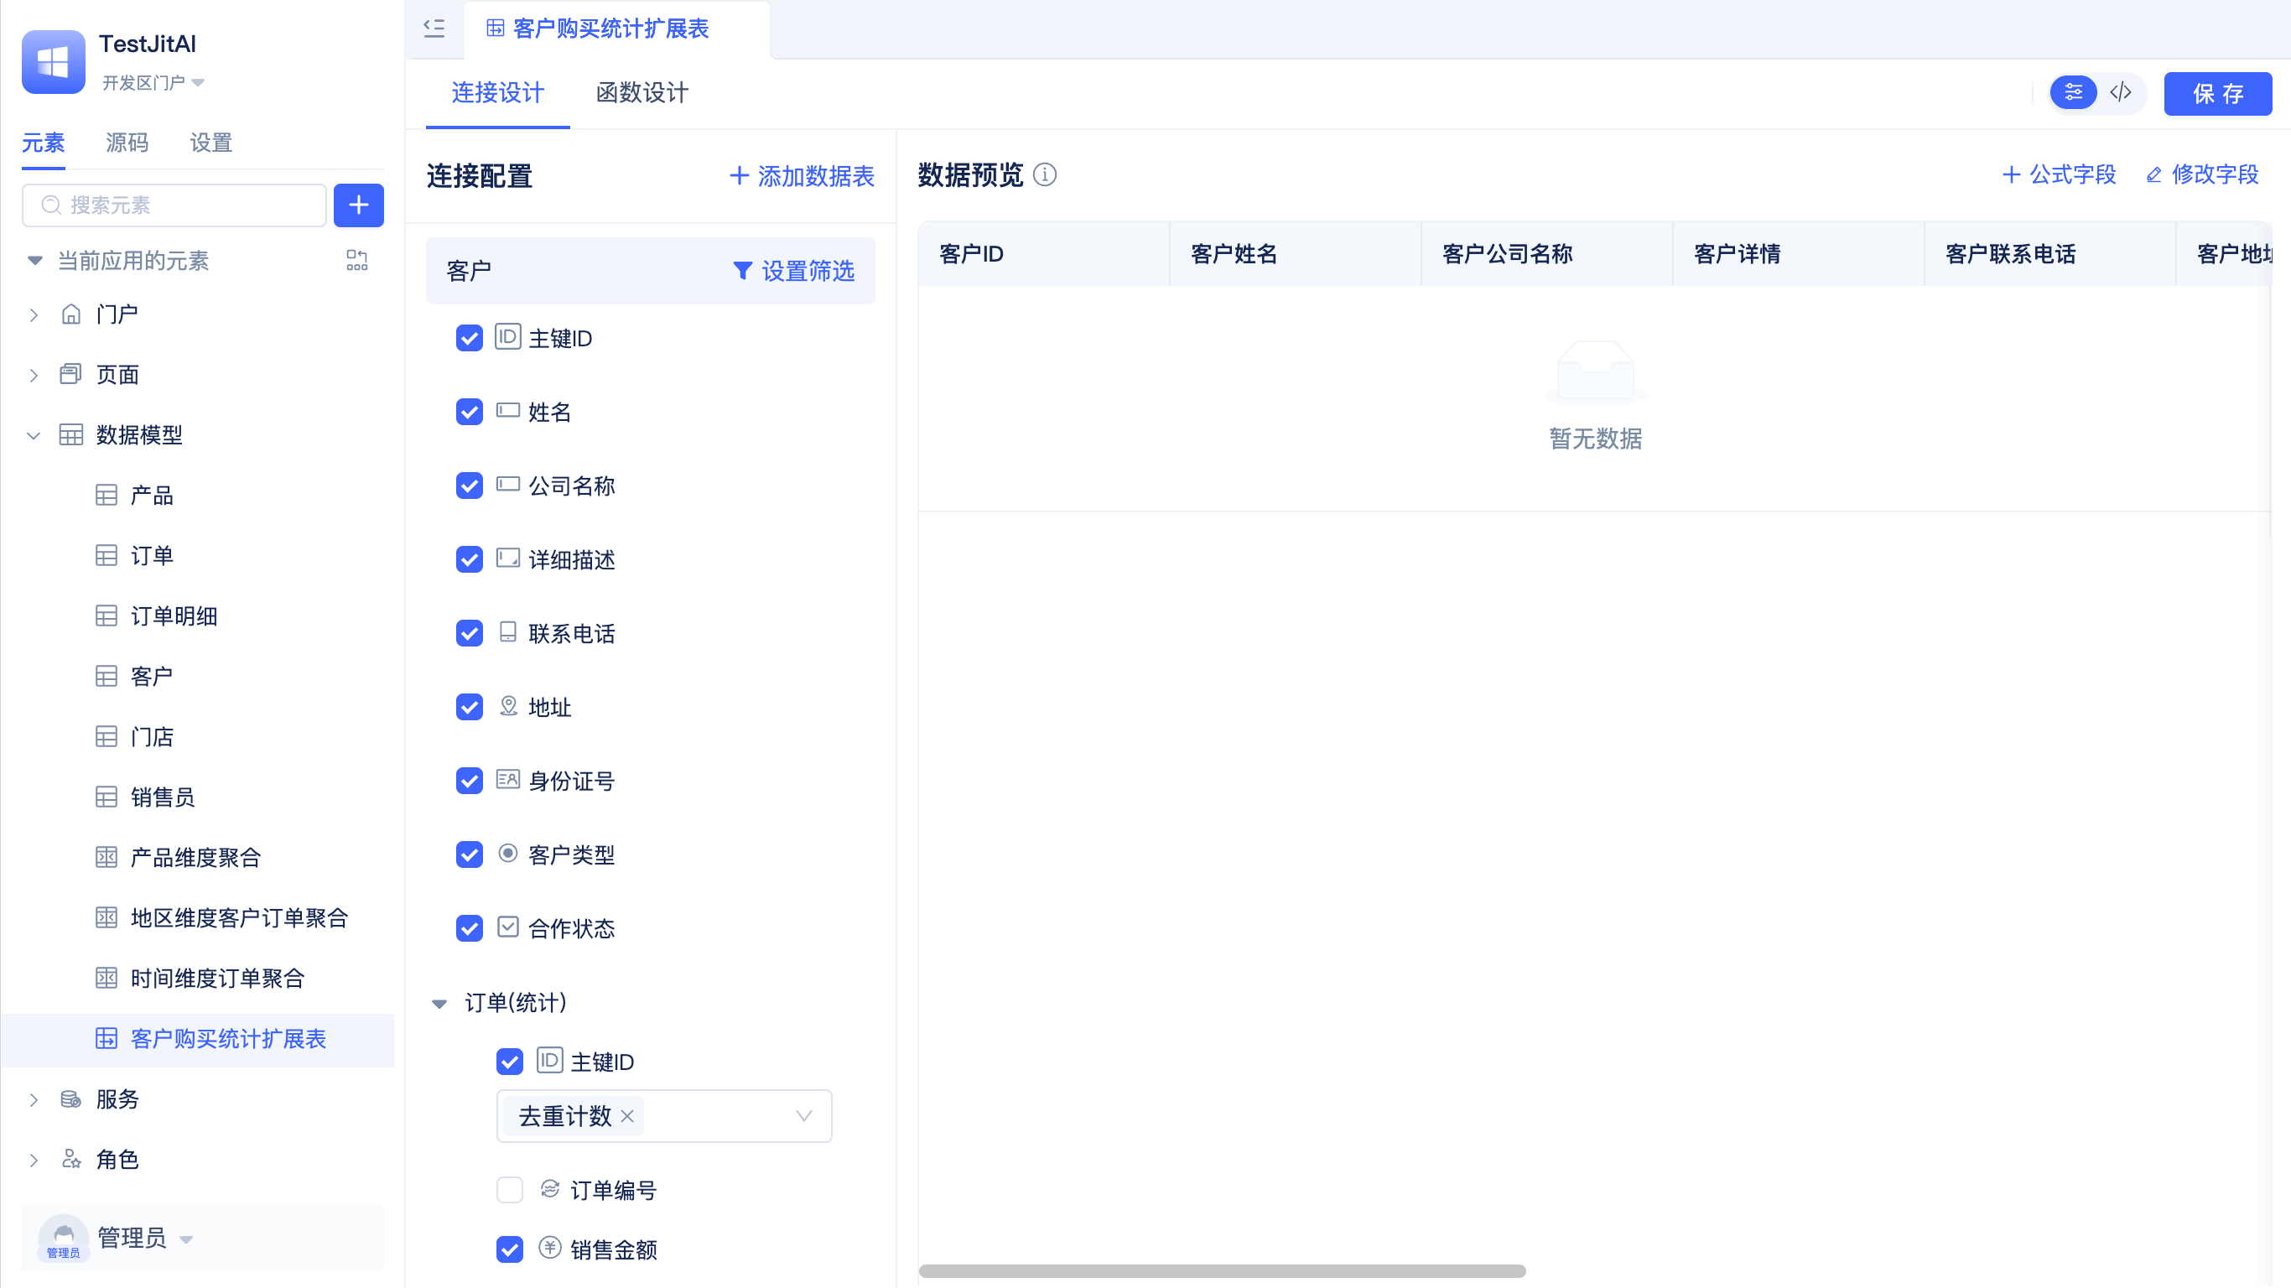Screen dimensions: 2291x1288
Task: Expand the 服务 tree node
Action: (34, 1100)
